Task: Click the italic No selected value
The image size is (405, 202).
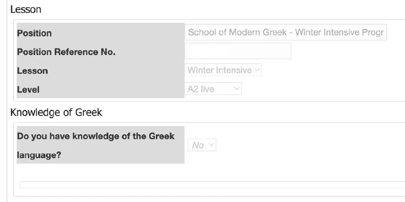Action: [198, 145]
